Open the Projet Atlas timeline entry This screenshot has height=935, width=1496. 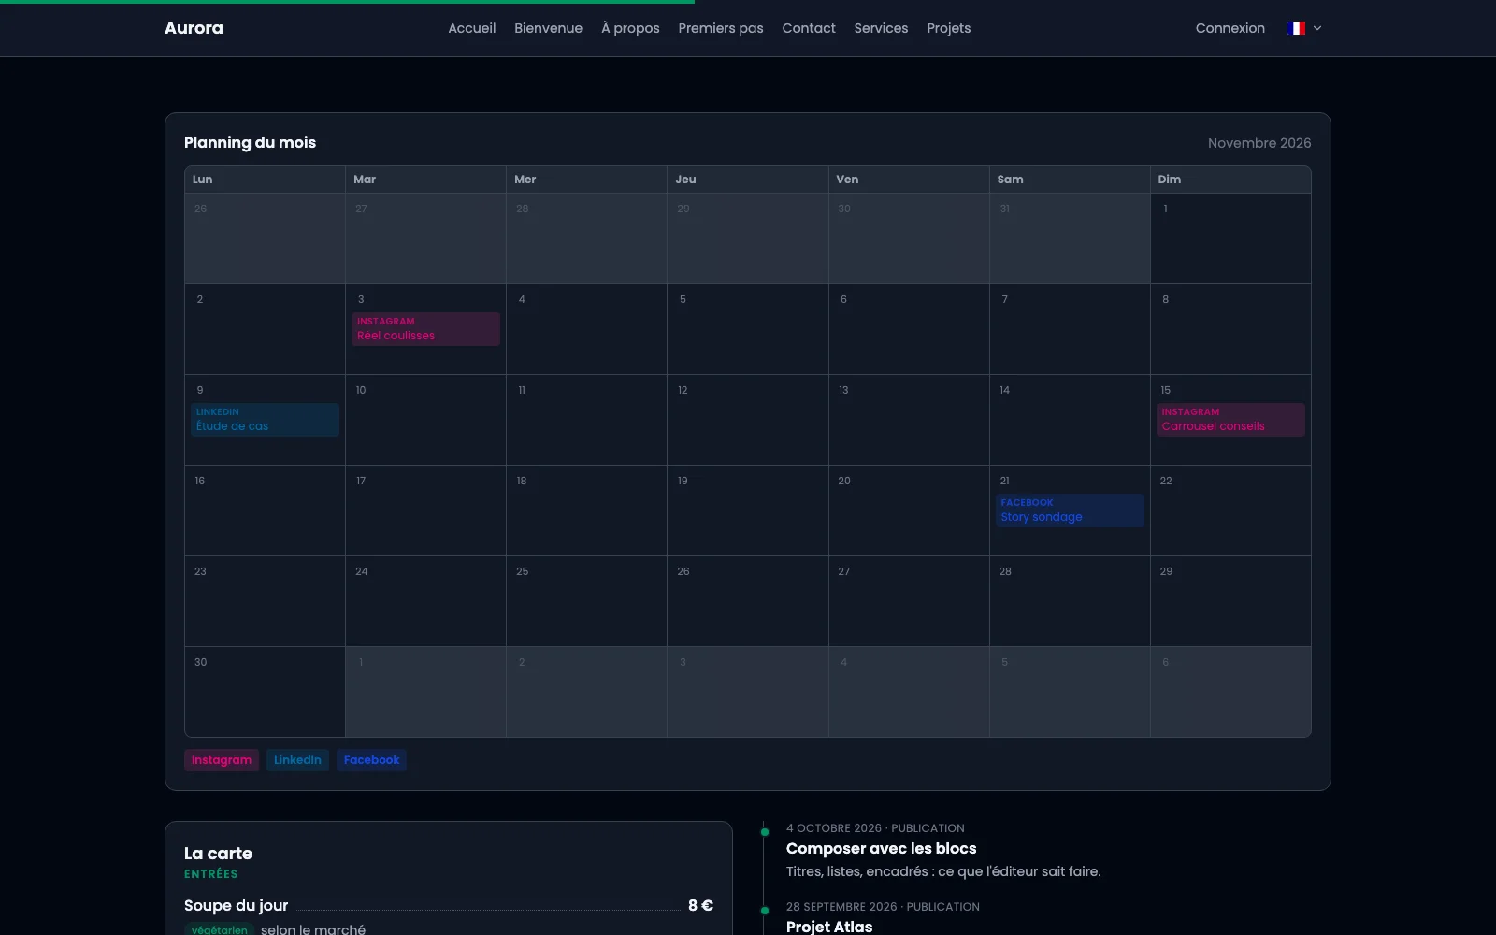[x=829, y=927]
